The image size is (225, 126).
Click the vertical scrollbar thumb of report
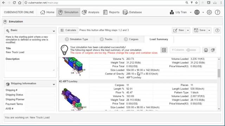[219, 73]
